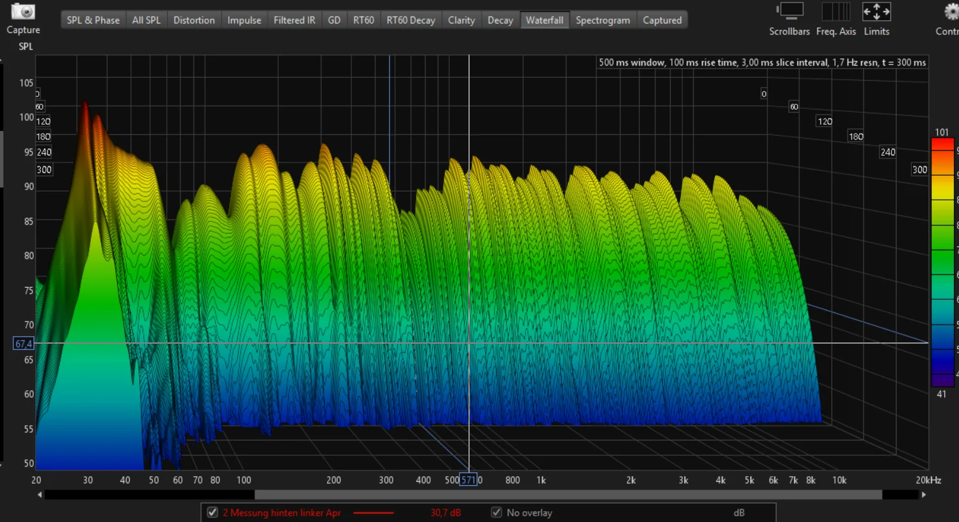Open the Impulse tab

[x=244, y=20]
